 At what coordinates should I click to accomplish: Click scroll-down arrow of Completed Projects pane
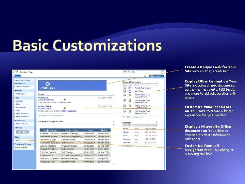pyautogui.click(x=114, y=164)
